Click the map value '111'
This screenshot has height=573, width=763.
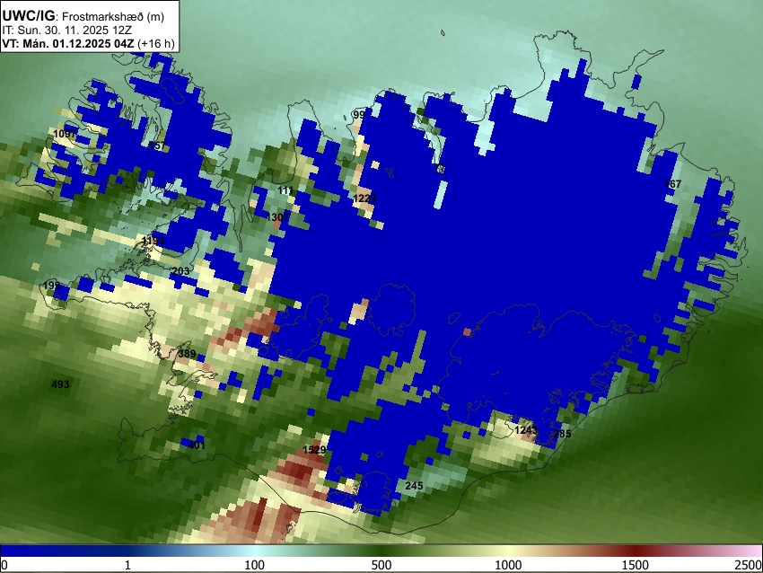pos(285,190)
